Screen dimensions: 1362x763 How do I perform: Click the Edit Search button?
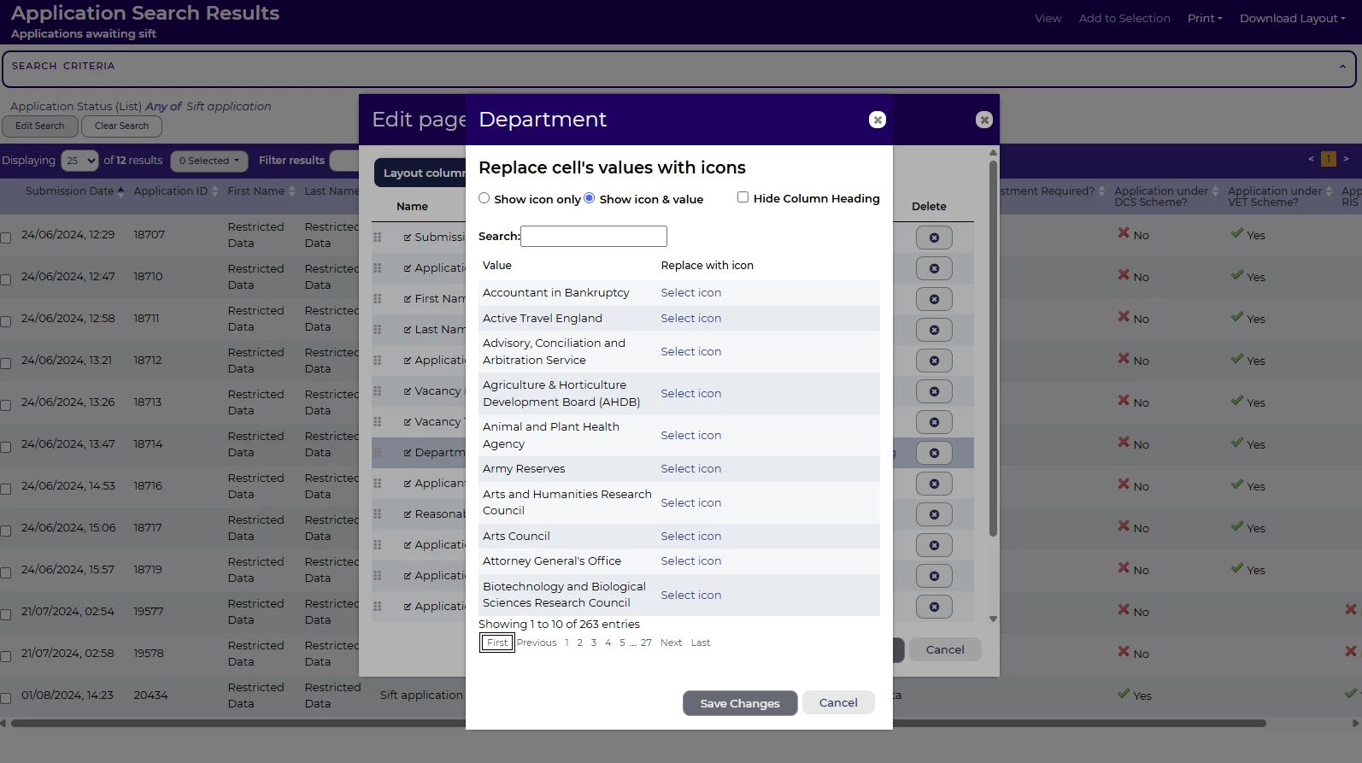40,126
